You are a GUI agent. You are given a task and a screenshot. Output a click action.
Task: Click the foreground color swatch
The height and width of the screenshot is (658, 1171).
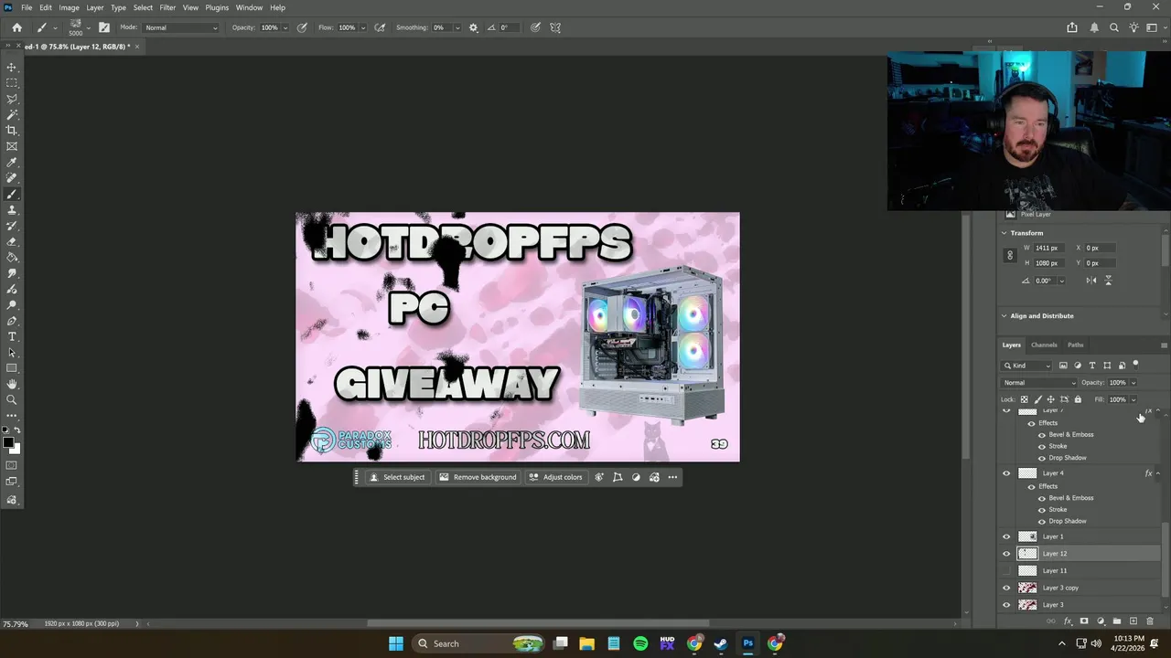(x=8, y=443)
